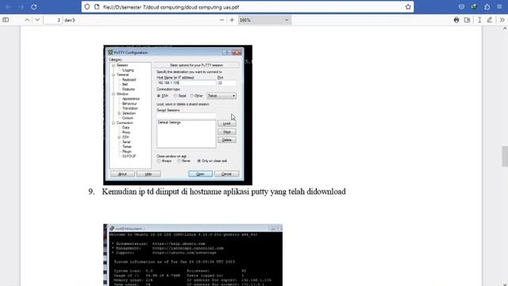
Task: Reload the current PDF page
Action: pos(33,7)
